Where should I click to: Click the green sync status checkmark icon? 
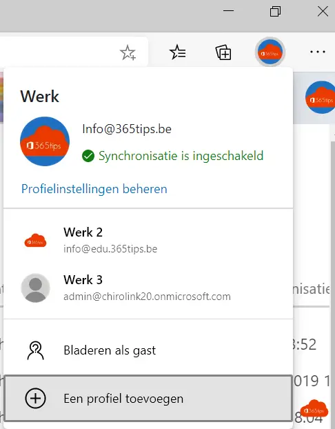click(88, 156)
